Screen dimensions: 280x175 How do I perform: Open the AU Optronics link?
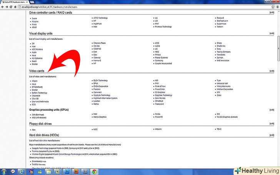pos(37,58)
